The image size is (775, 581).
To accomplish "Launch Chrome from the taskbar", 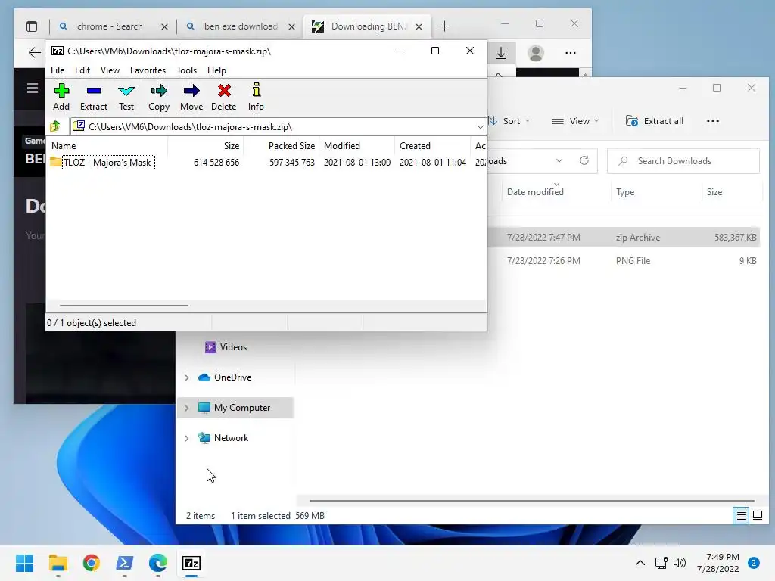I will click(92, 563).
